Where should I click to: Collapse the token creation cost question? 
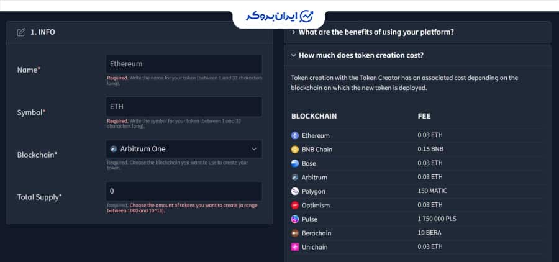(x=361, y=55)
